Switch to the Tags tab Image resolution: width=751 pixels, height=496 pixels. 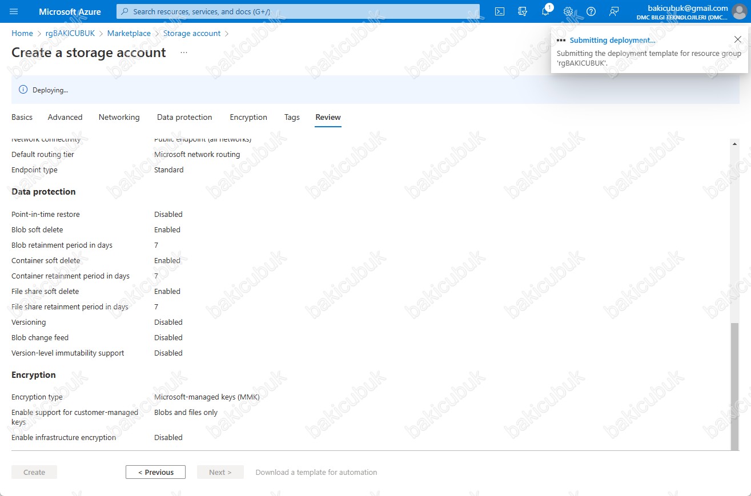coord(292,117)
